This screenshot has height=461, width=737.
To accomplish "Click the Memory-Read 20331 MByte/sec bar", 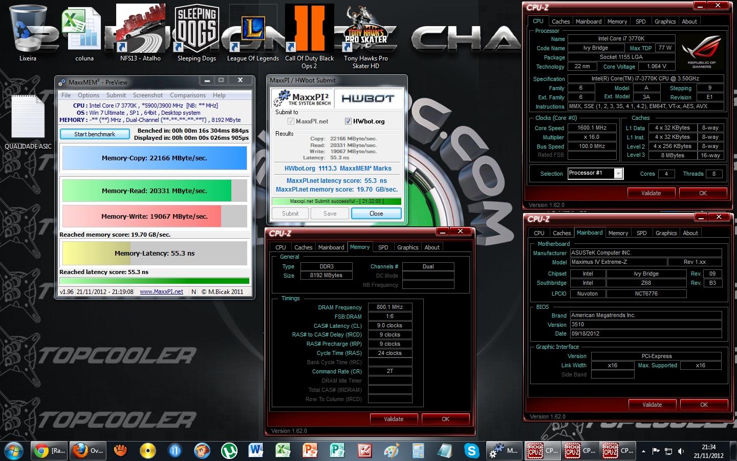I will click(x=155, y=191).
